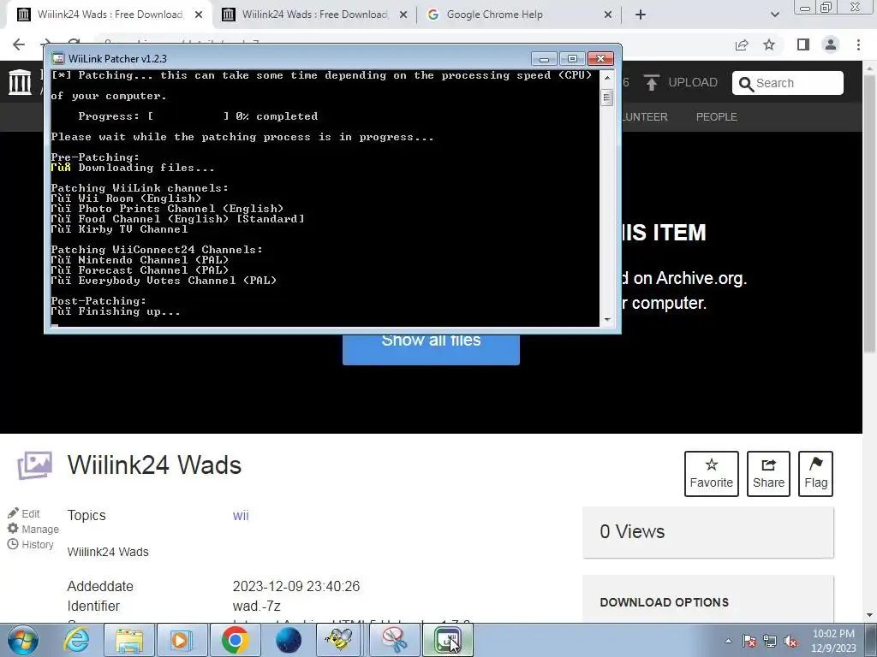Click the image media type icon beside title

point(34,465)
